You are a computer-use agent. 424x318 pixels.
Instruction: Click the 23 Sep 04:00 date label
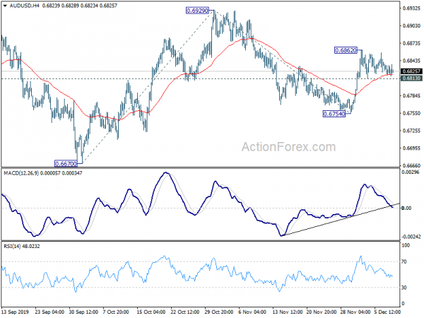coord(49,312)
